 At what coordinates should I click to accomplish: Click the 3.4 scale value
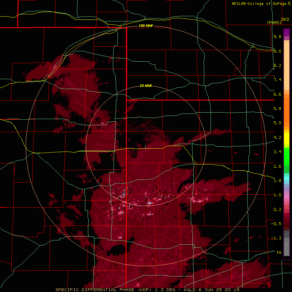coord(277,152)
